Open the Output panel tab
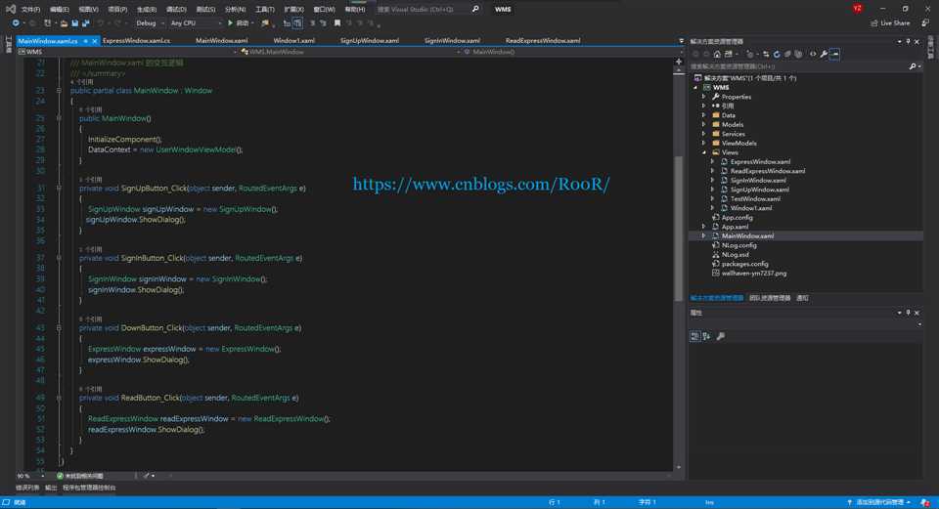The image size is (939, 509). click(51, 488)
